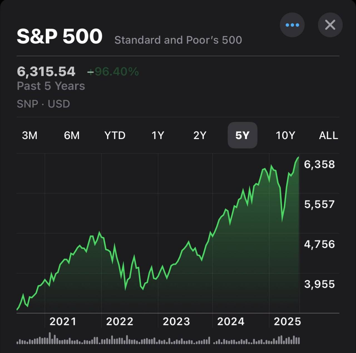Tap the +96.40% change percentage

pos(113,72)
